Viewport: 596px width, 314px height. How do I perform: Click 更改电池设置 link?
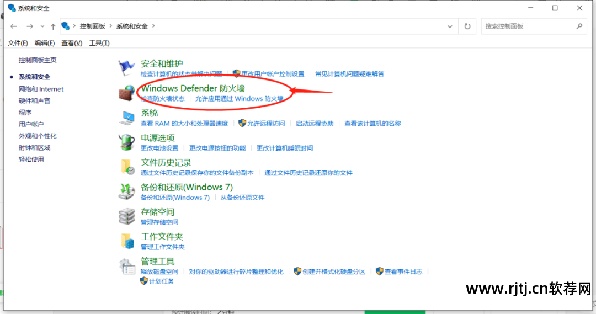[159, 148]
